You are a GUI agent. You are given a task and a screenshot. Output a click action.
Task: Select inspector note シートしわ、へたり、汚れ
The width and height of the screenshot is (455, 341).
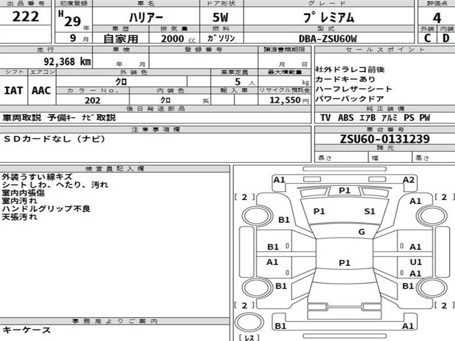click(x=55, y=185)
